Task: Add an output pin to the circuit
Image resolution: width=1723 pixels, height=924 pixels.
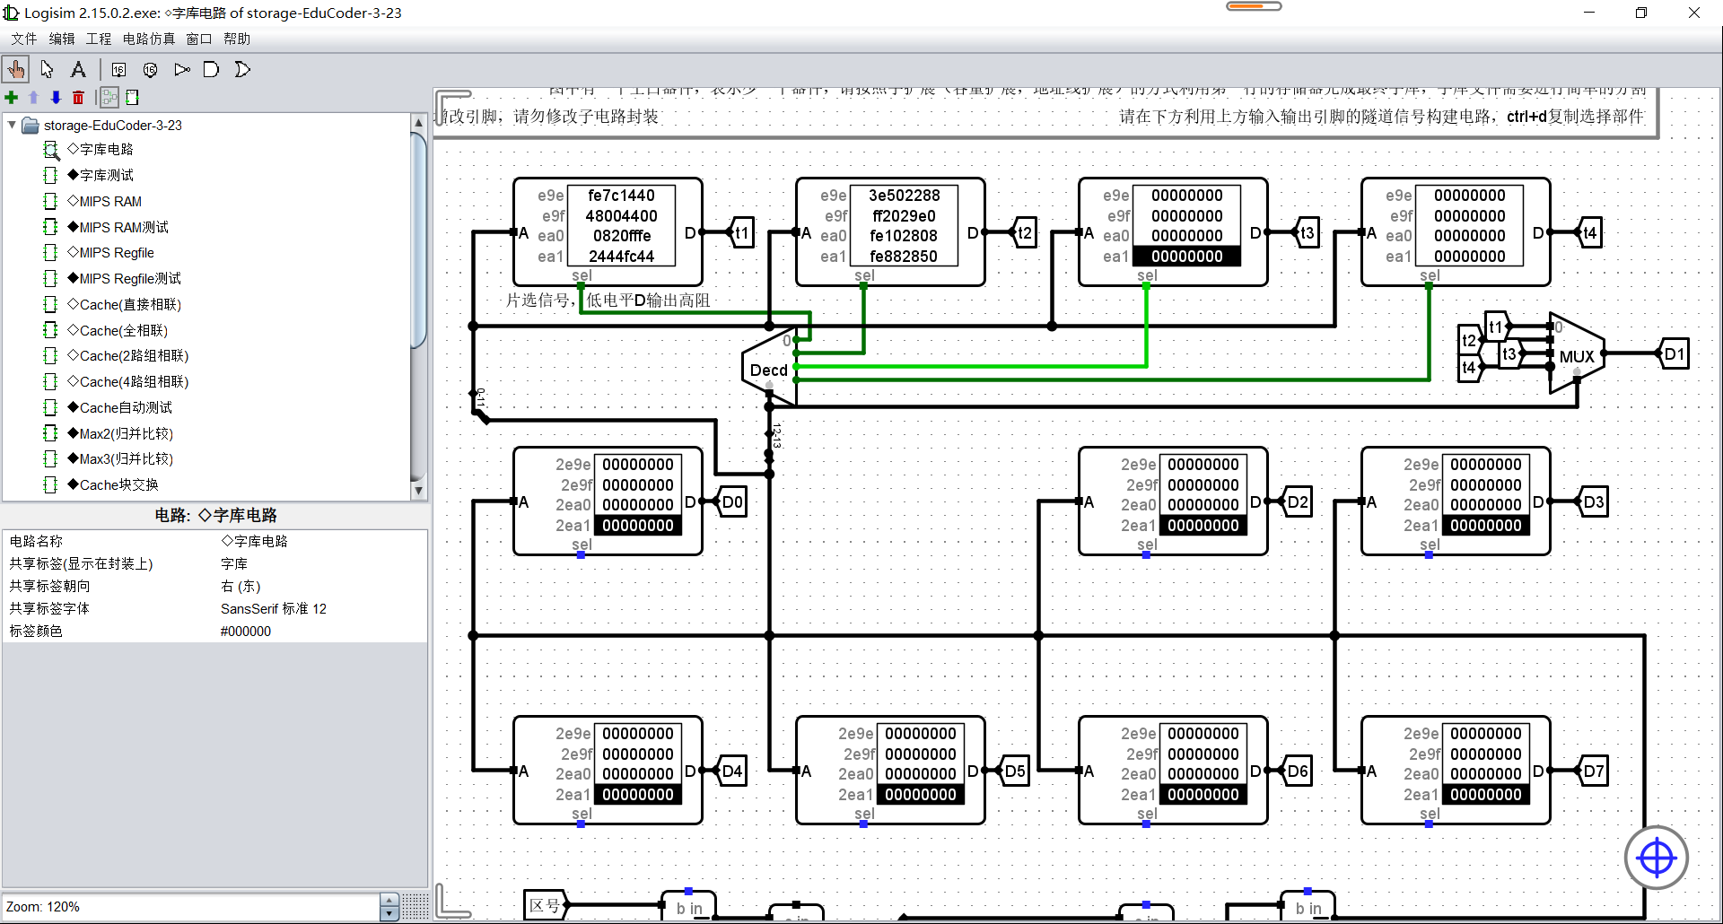Action: coord(150,69)
